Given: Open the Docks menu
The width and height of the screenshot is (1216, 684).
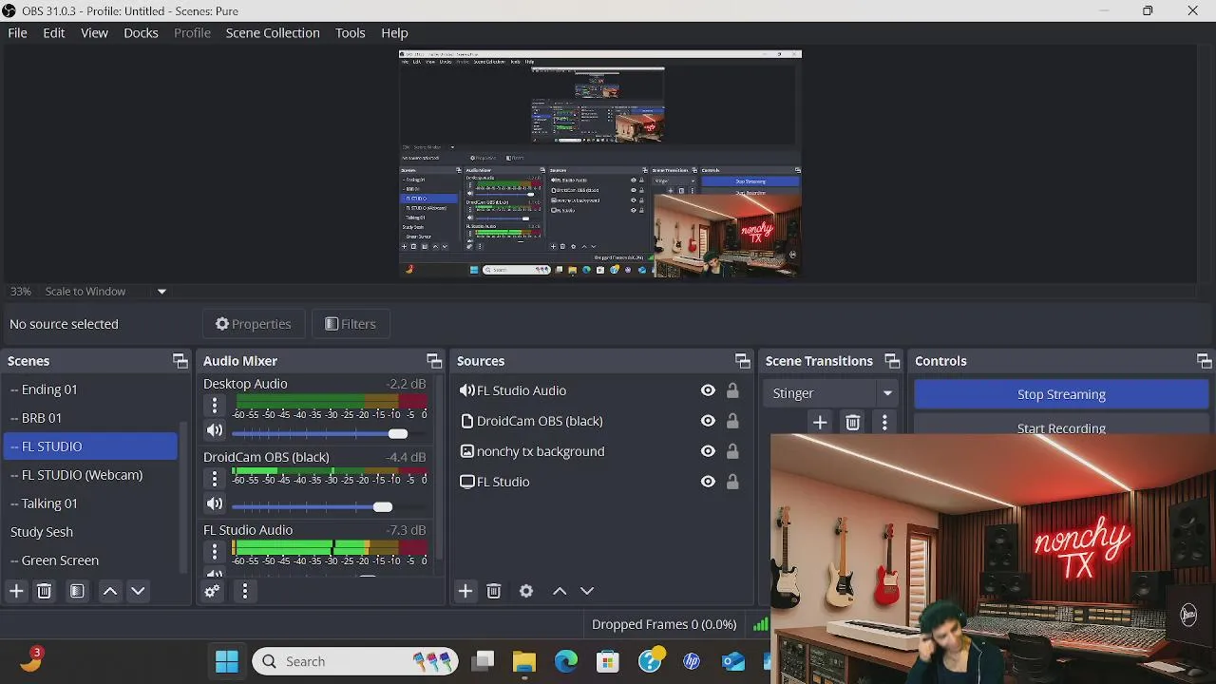Looking at the screenshot, I should (x=141, y=32).
